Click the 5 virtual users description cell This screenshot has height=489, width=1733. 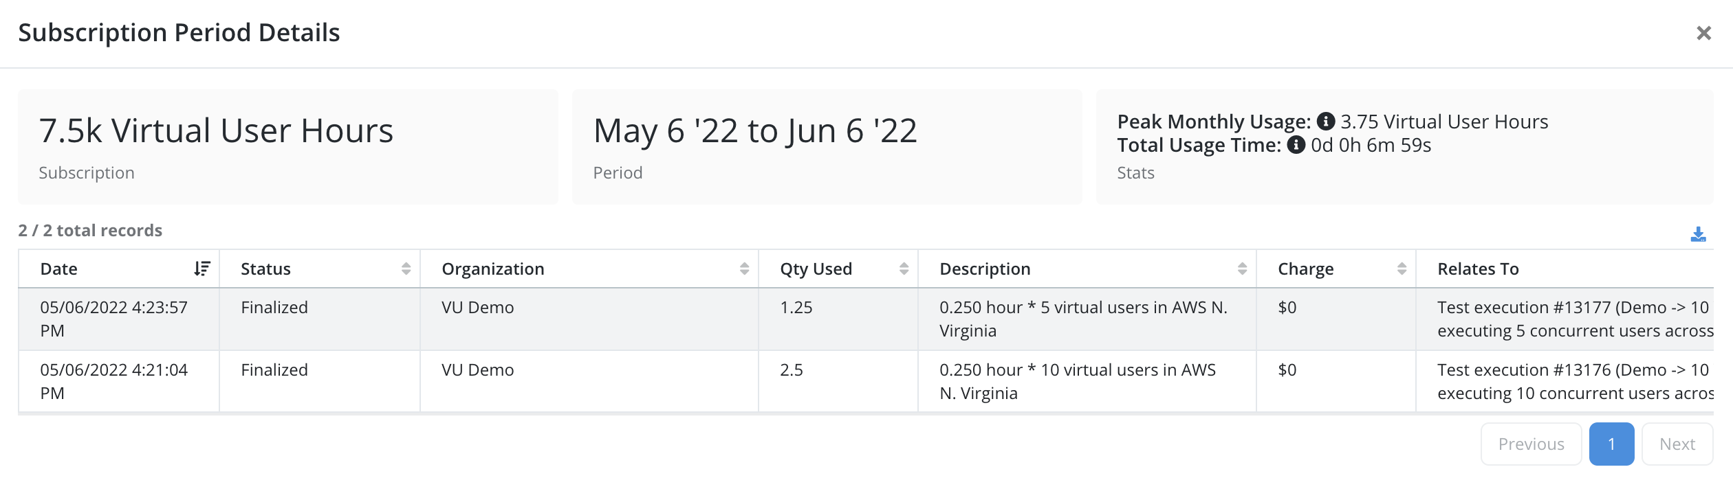1087,319
